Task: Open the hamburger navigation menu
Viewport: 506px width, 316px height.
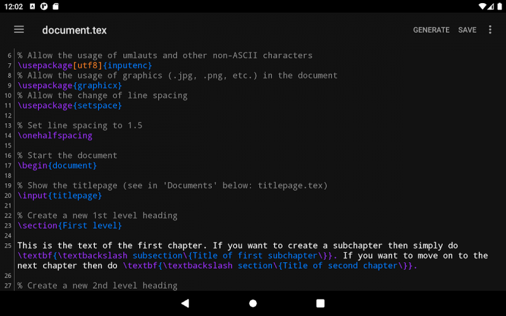Action: pyautogui.click(x=19, y=30)
